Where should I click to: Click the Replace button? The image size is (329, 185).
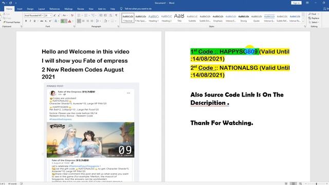point(314,18)
